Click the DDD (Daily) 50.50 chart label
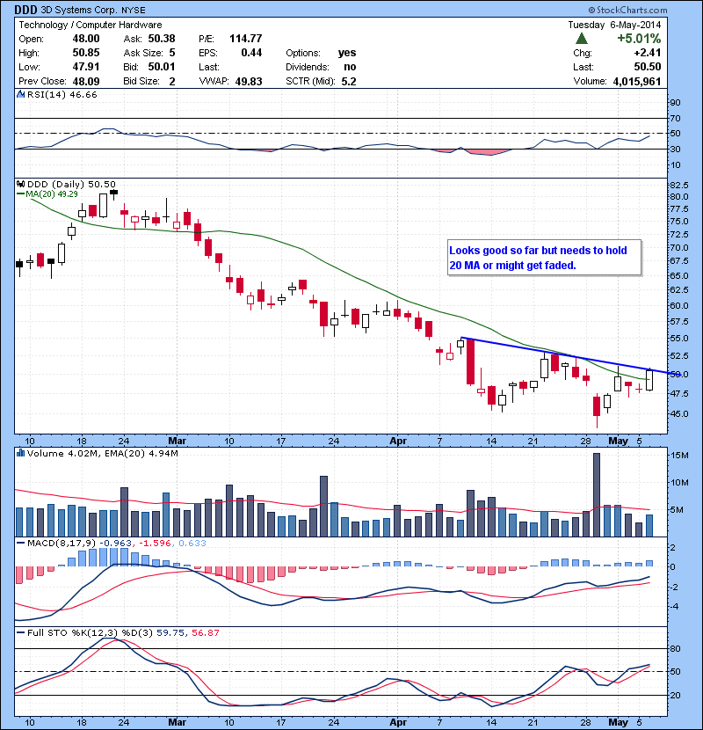Image resolution: width=703 pixels, height=730 pixels. click(x=71, y=184)
